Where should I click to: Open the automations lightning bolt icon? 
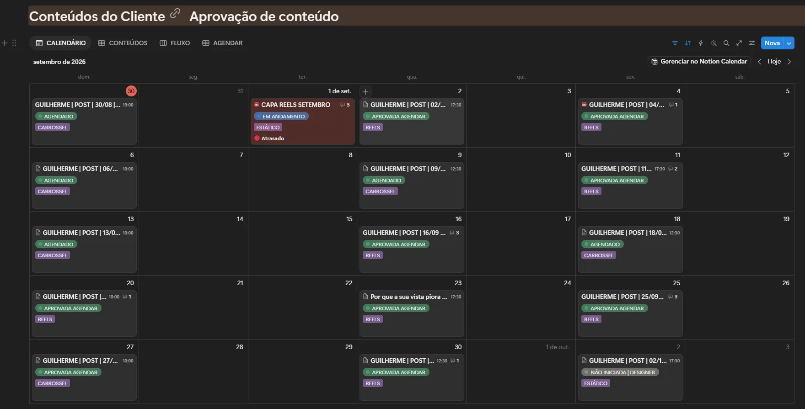tap(701, 43)
